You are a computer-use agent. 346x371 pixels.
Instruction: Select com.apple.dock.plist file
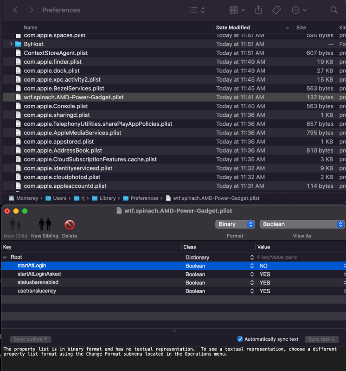click(x=51, y=71)
